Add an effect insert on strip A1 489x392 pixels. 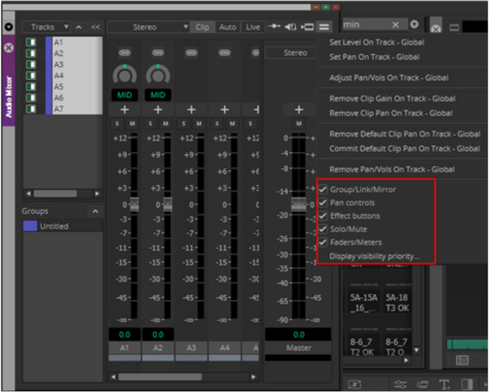[x=124, y=109]
